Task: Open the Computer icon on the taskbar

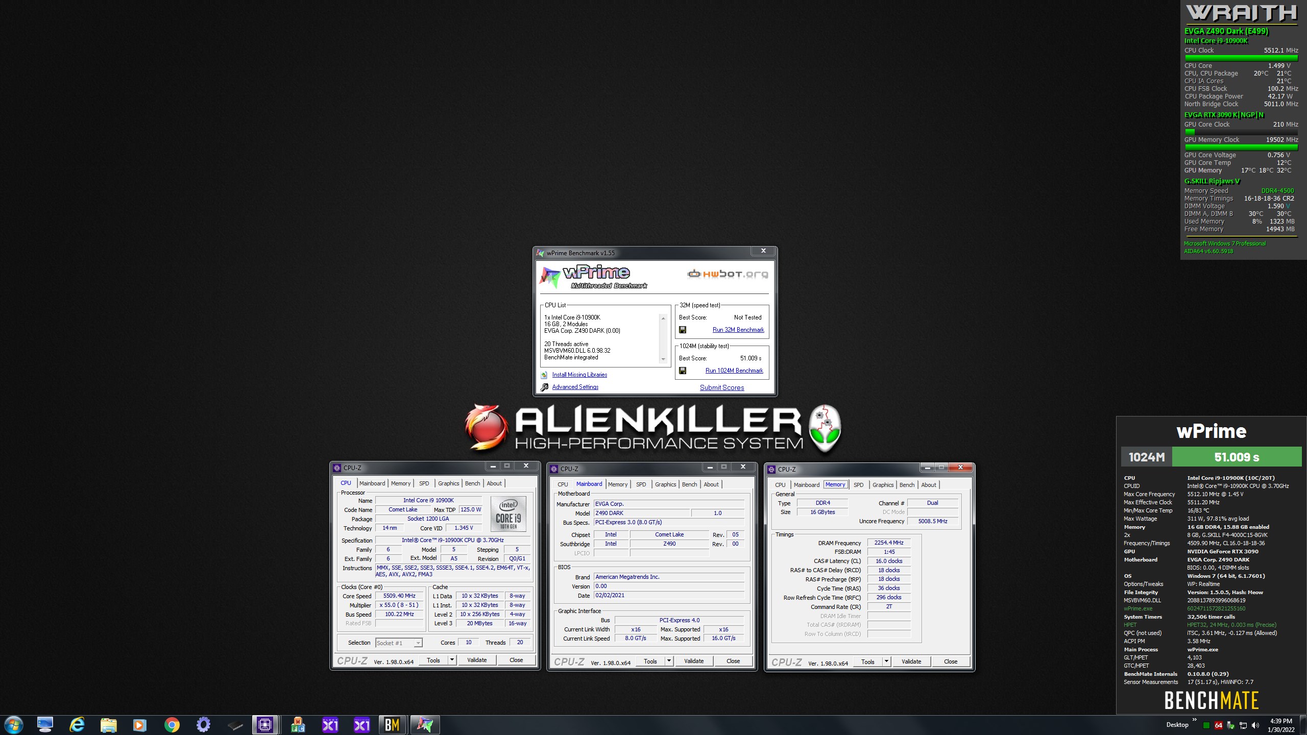Action: (45, 725)
